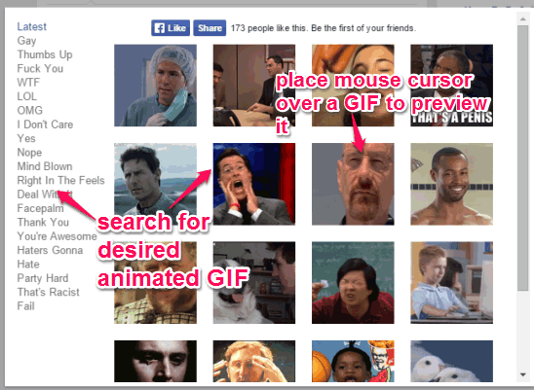Viewport: 534px width, 390px height.
Task: Pick the man in front of chalkboard GIF
Action: coord(353,283)
